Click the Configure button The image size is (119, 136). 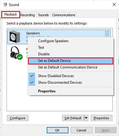coord(18,118)
